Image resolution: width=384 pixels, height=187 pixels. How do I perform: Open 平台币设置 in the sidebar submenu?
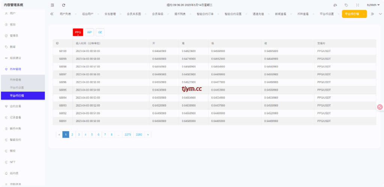point(17,88)
